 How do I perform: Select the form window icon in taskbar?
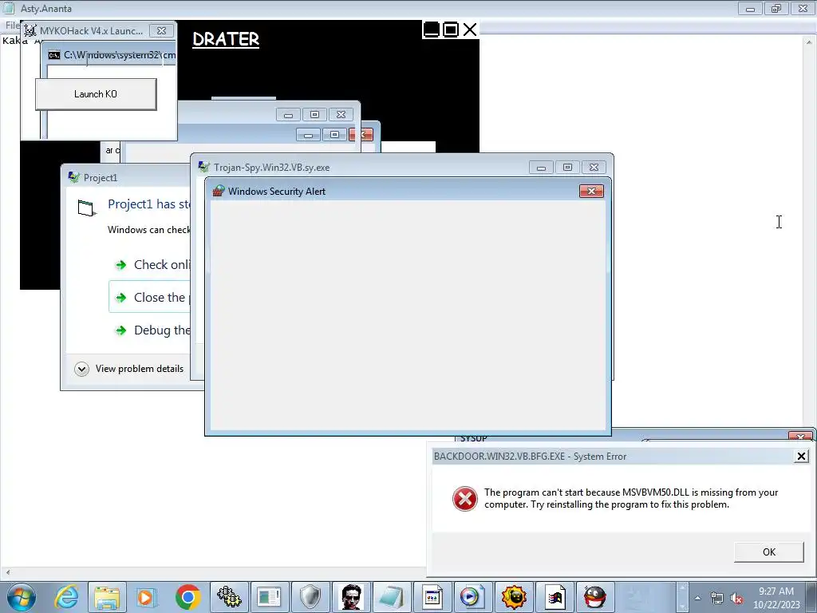pos(432,597)
